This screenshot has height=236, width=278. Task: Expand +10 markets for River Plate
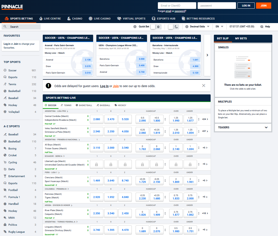205,213
